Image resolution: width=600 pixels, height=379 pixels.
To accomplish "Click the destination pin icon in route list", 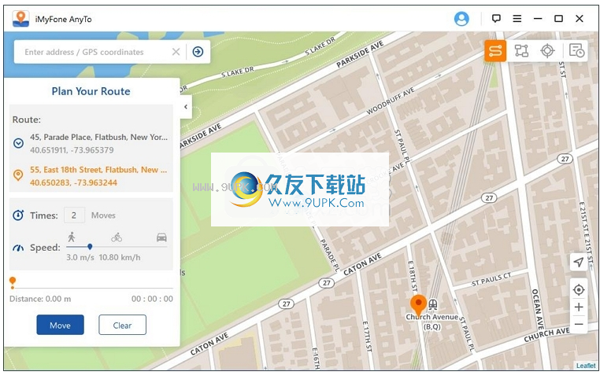I will [18, 175].
